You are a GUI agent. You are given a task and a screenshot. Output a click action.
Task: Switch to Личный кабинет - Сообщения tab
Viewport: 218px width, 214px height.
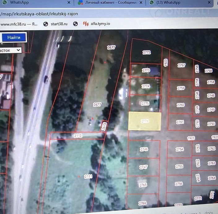(111, 2)
